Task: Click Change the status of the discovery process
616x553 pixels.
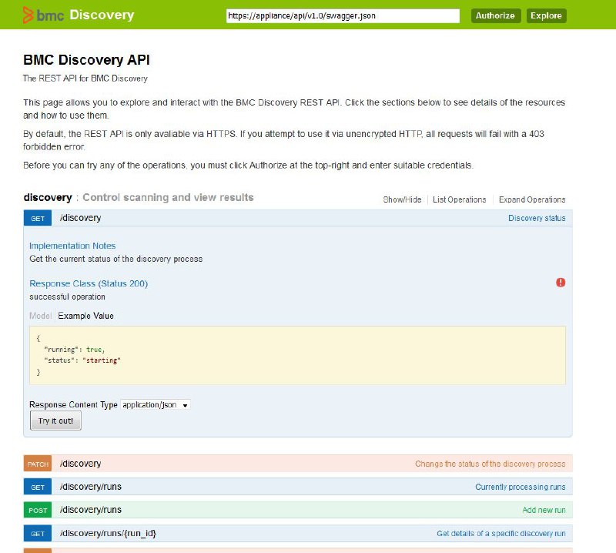Action: click(490, 464)
